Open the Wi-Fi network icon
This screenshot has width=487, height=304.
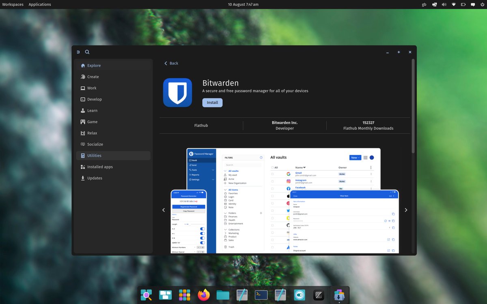pyautogui.click(x=453, y=4)
